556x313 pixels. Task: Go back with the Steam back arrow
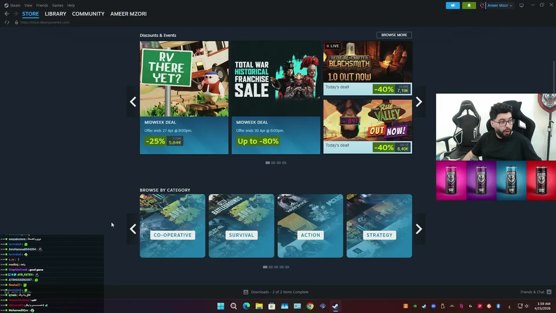coord(7,14)
